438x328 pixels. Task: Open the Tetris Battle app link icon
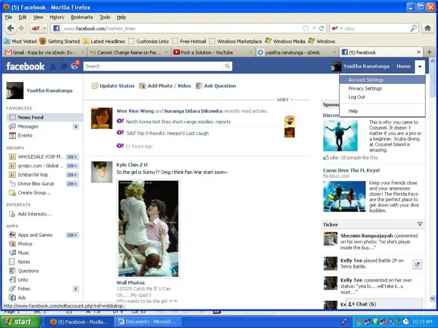(x=417, y=264)
